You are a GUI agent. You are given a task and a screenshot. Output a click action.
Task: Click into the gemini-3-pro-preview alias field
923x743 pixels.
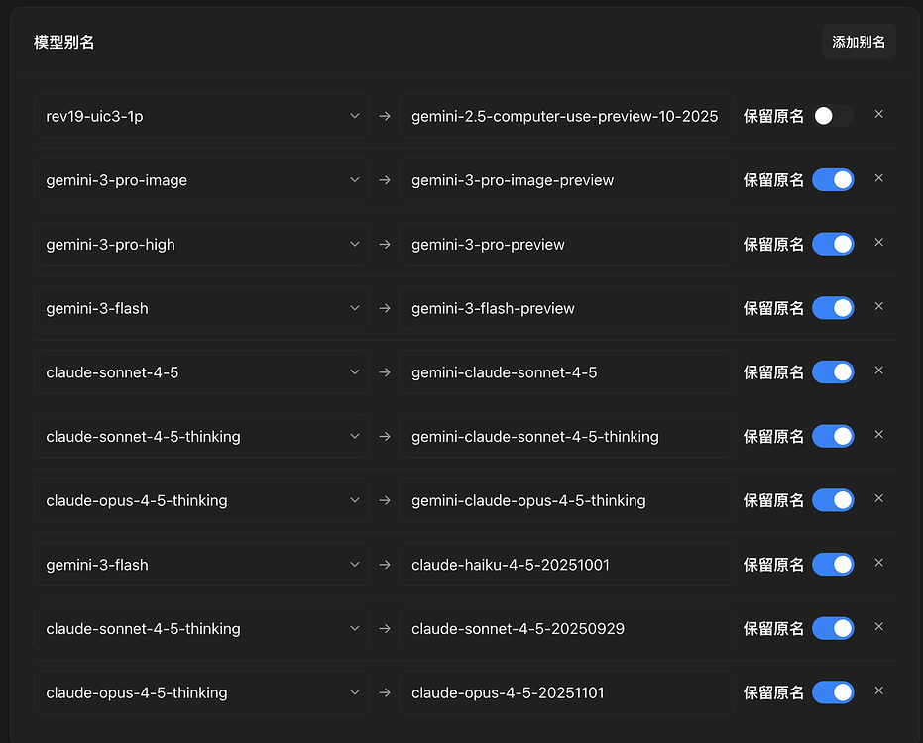tap(567, 244)
